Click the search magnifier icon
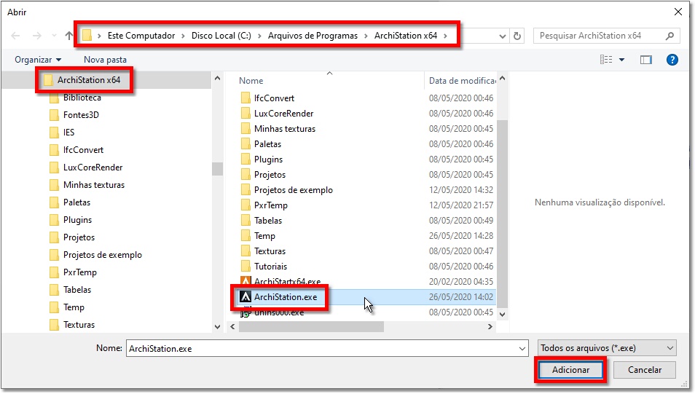 pos(670,36)
